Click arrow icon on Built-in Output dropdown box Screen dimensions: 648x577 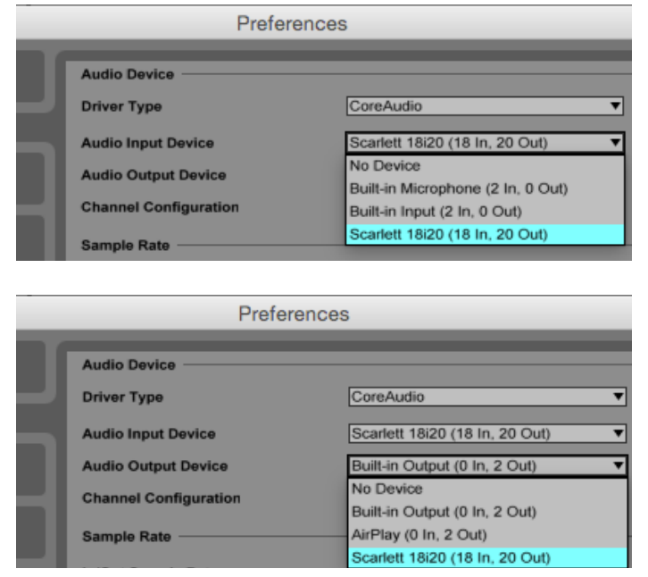[x=613, y=467]
